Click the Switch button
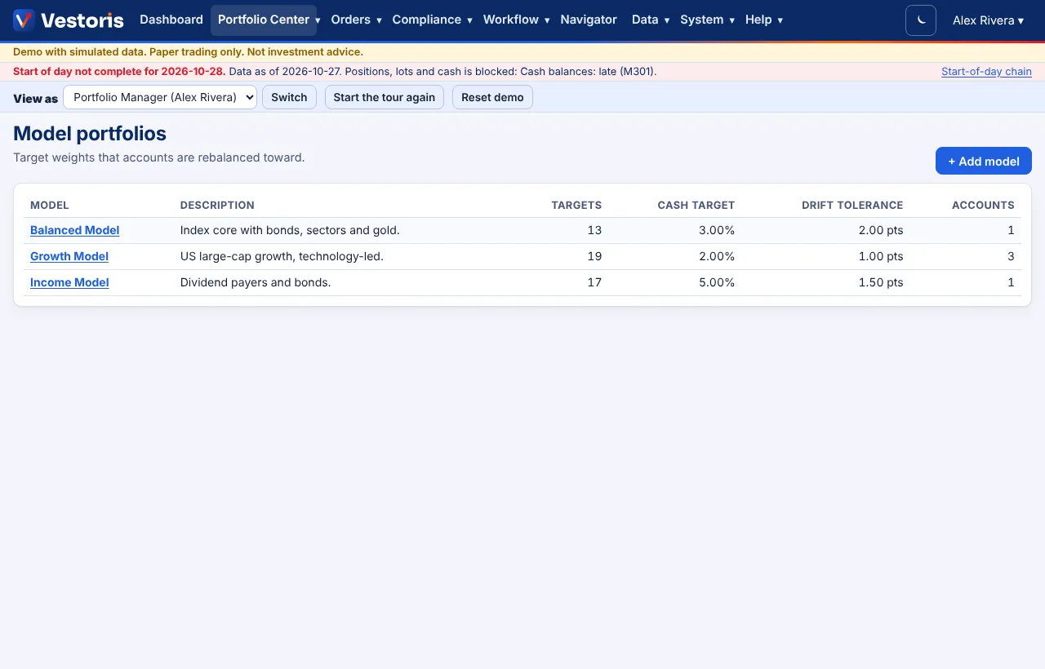 coord(289,97)
